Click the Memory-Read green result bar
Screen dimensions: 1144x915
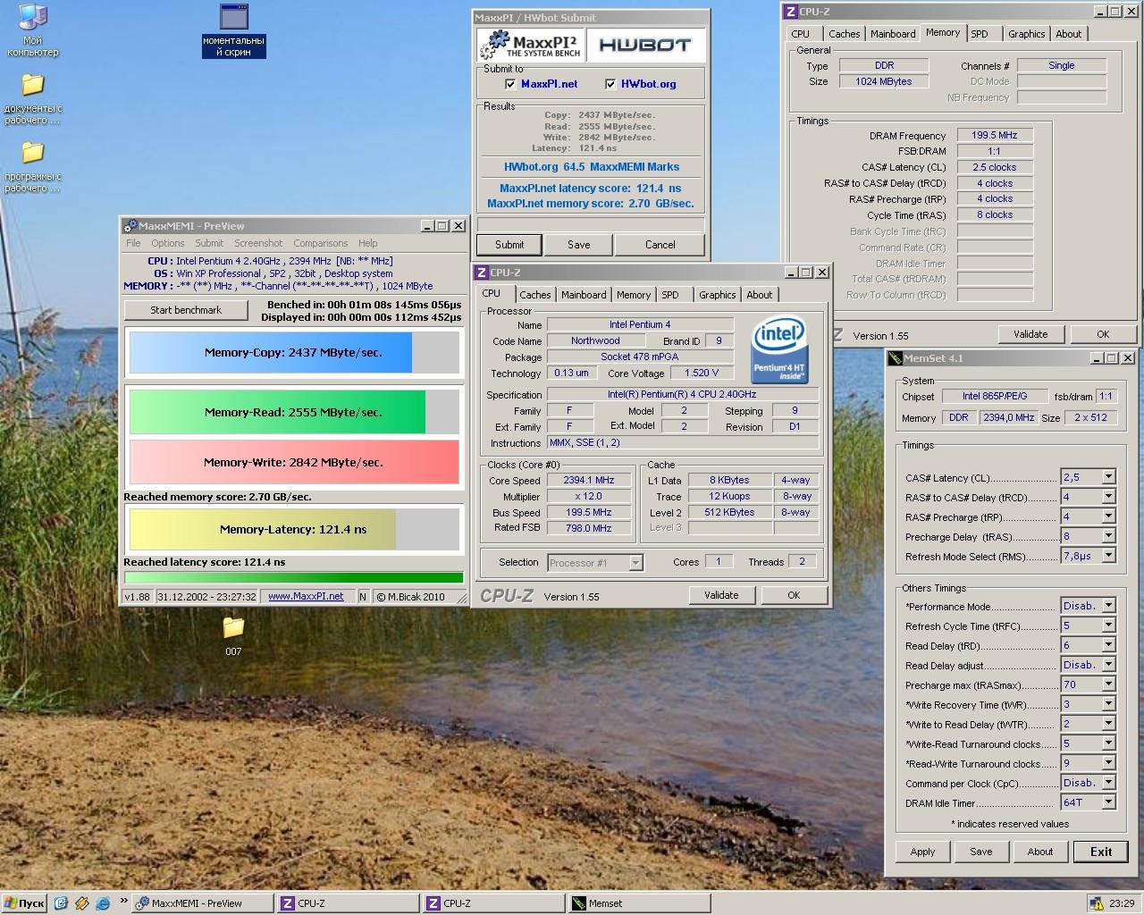pyautogui.click(x=294, y=412)
